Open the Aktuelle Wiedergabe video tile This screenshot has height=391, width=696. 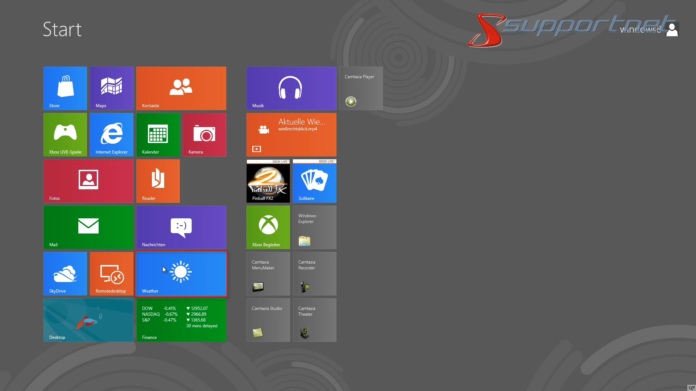point(291,135)
